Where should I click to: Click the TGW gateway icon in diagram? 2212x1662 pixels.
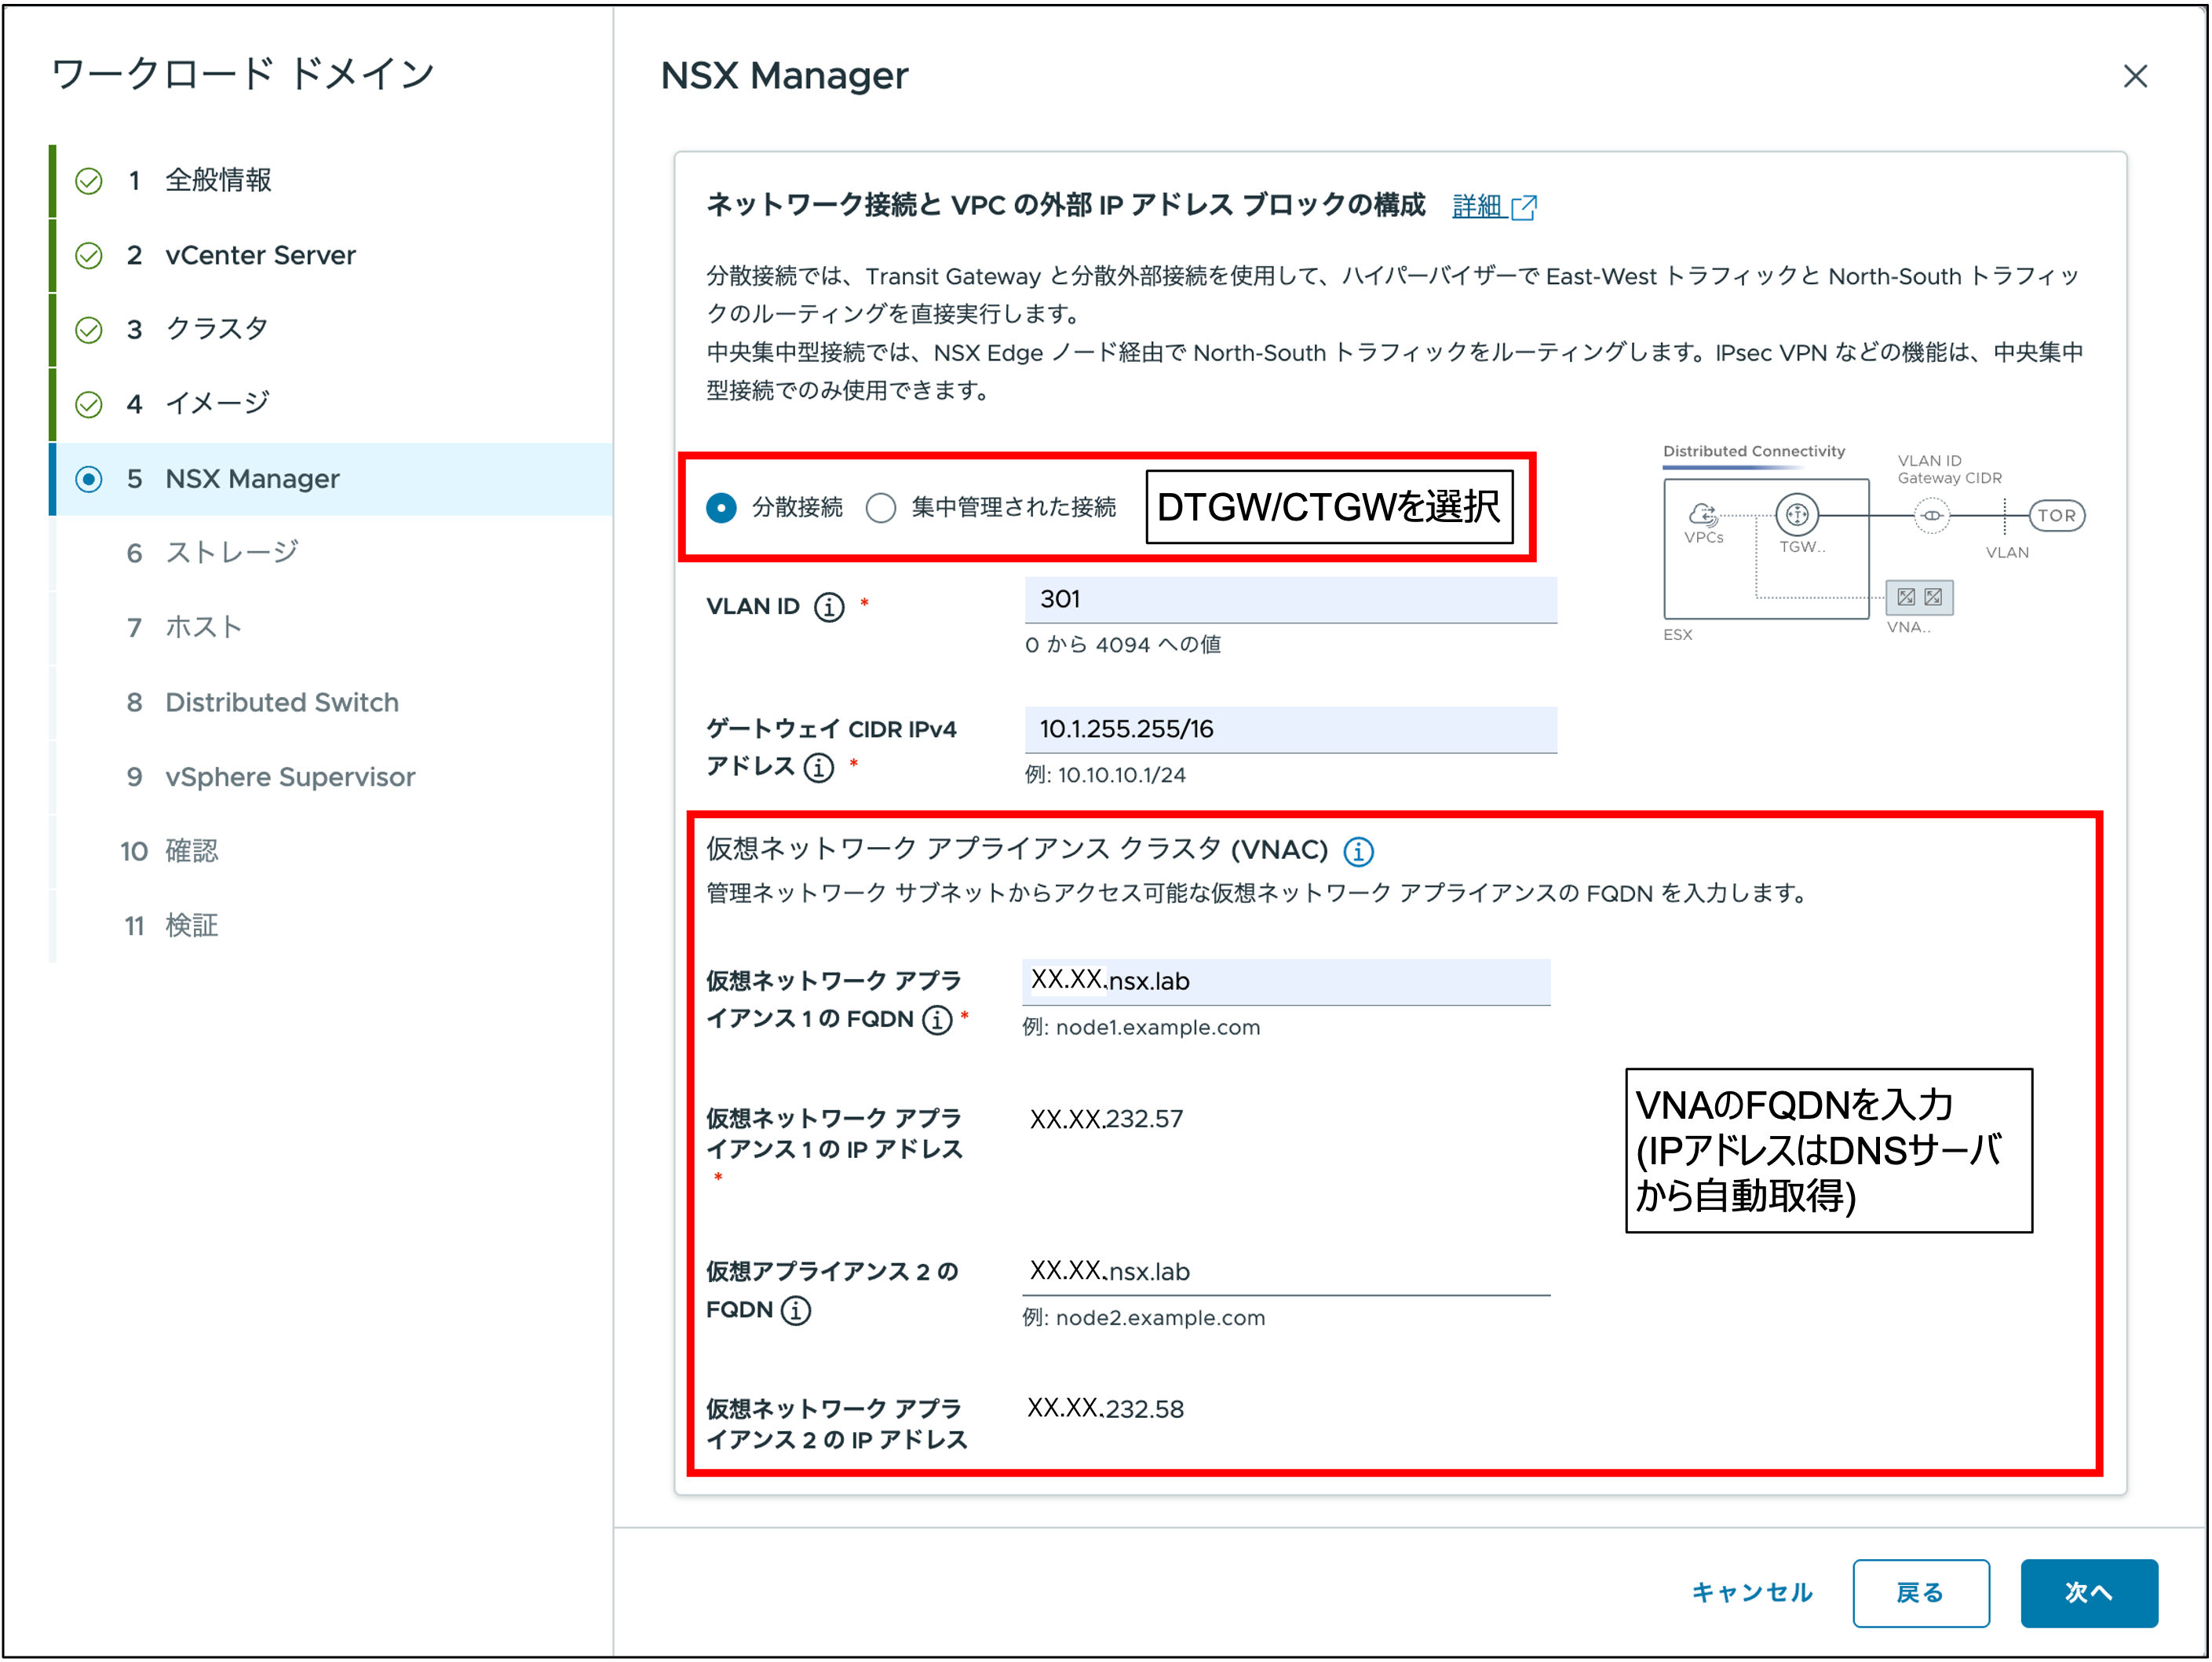pyautogui.click(x=1797, y=515)
